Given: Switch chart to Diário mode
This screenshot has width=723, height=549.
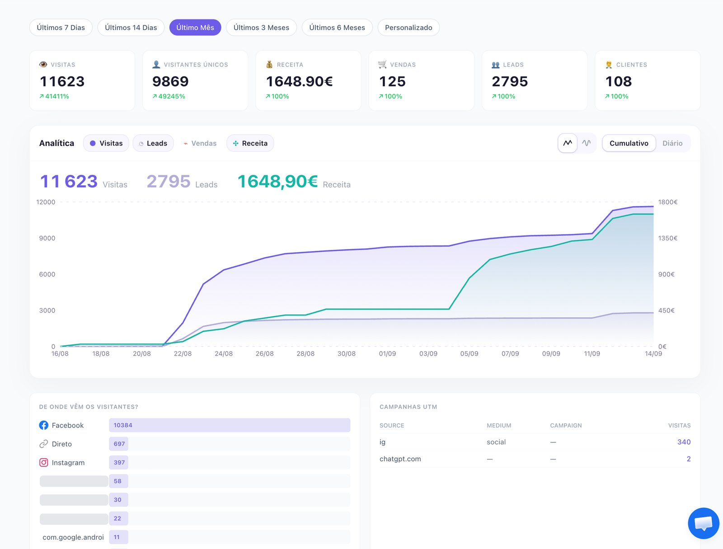Looking at the screenshot, I should click(x=672, y=143).
